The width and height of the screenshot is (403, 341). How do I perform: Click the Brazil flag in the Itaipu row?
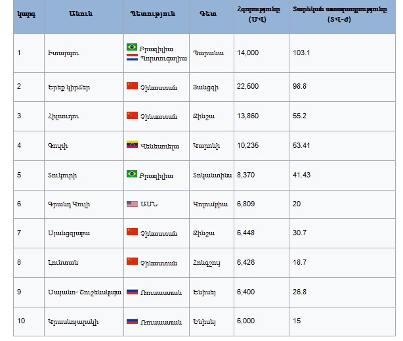[x=132, y=48]
